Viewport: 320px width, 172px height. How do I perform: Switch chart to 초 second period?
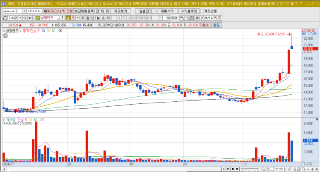[x=103, y=18]
